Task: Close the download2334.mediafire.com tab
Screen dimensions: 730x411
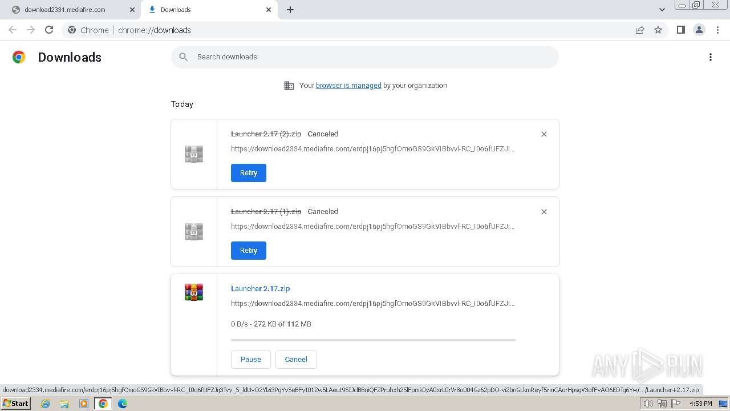Action: point(132,10)
